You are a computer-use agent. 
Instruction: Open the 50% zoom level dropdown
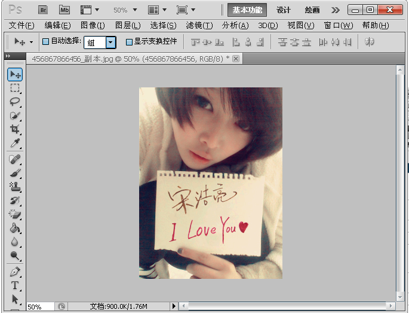click(x=125, y=10)
